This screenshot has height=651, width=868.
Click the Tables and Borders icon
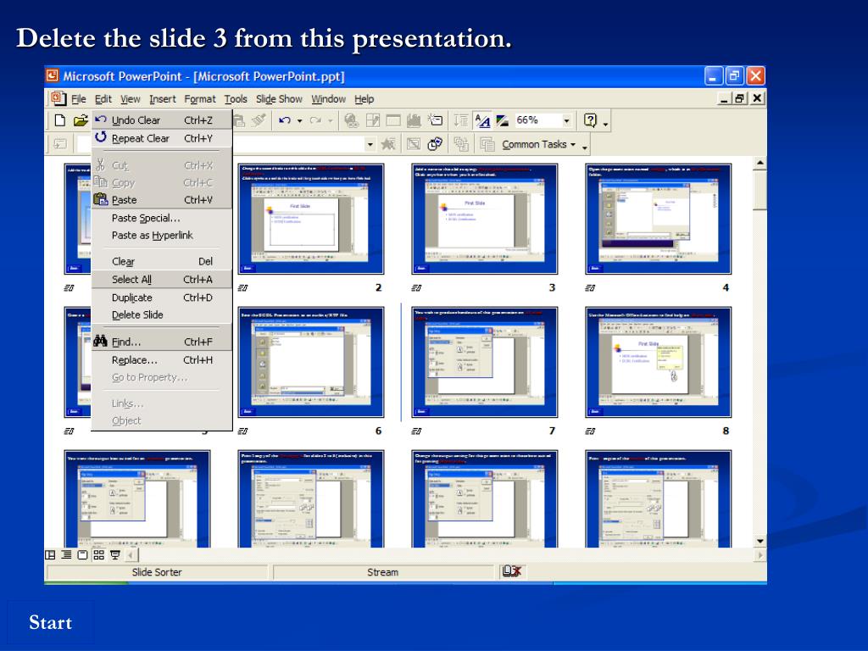pos(373,120)
